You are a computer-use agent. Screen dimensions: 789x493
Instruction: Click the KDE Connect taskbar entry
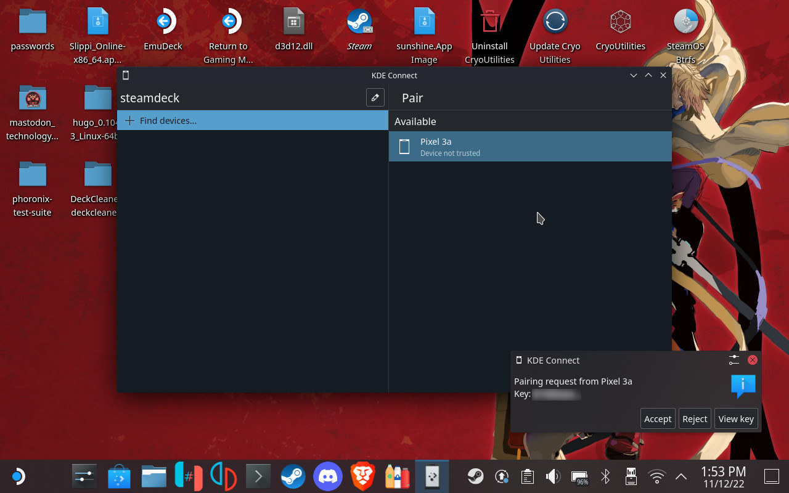432,476
